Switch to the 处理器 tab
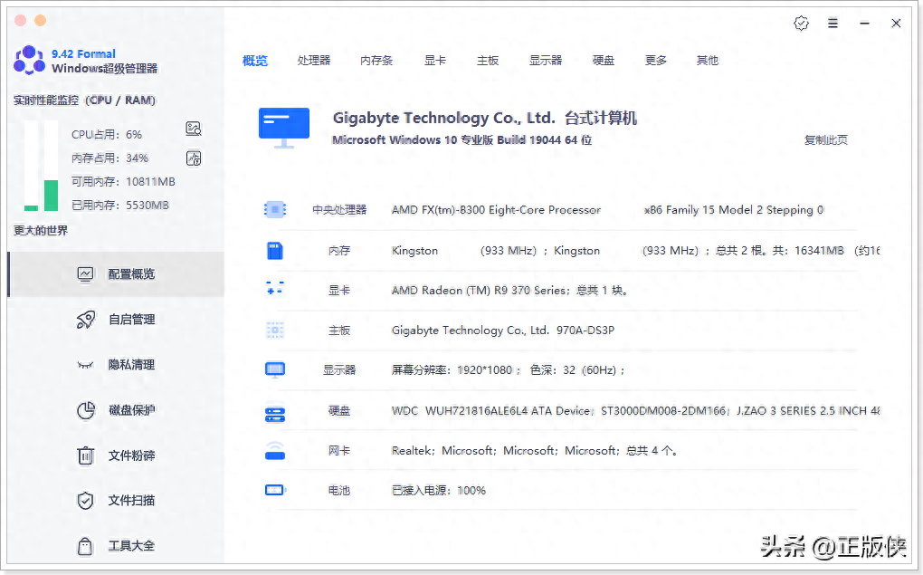 [x=312, y=60]
